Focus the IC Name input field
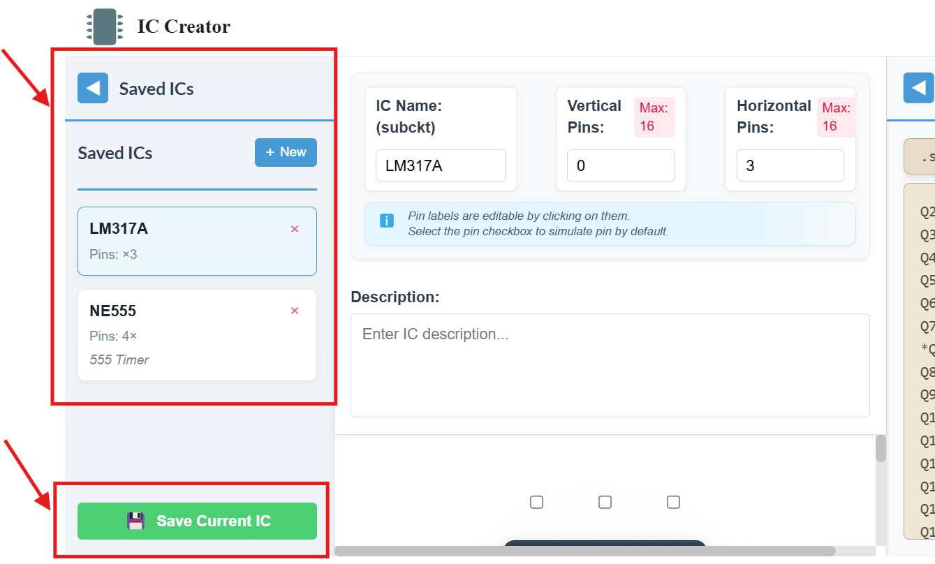 click(x=440, y=165)
